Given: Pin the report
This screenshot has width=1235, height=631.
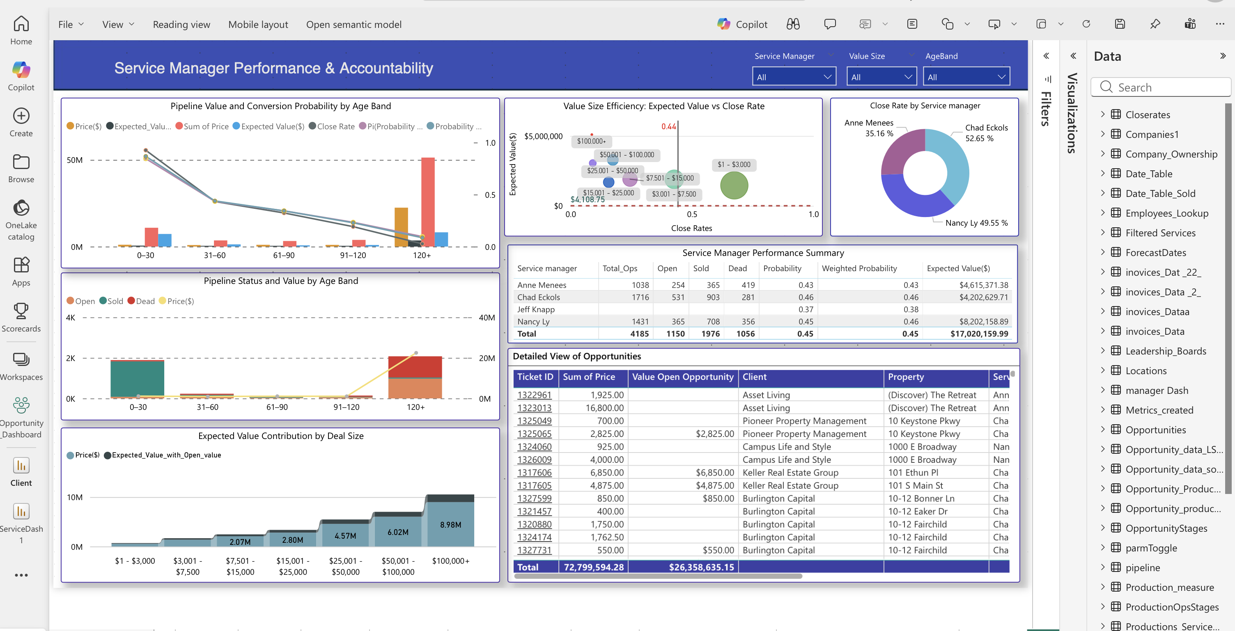Looking at the screenshot, I should [x=1155, y=24].
